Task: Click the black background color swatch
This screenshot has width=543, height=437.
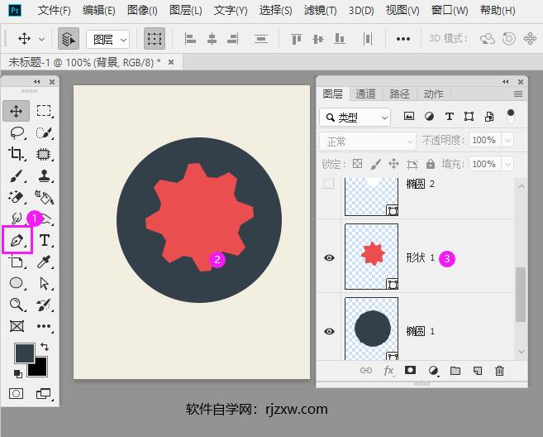Action: coord(40,368)
